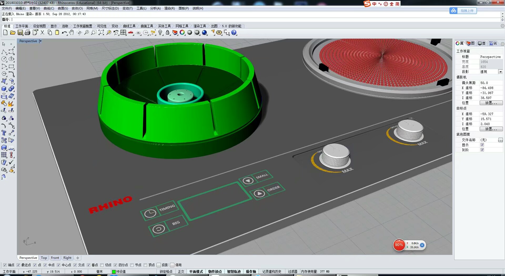Click the Rotate view toolbar icon
Screen dimensions: 505x276
click(x=79, y=32)
